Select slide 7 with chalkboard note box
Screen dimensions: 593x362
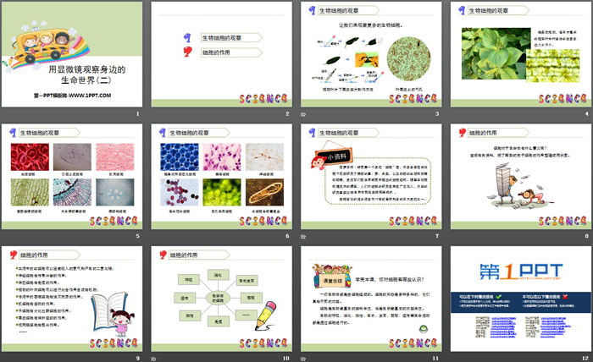click(371, 177)
